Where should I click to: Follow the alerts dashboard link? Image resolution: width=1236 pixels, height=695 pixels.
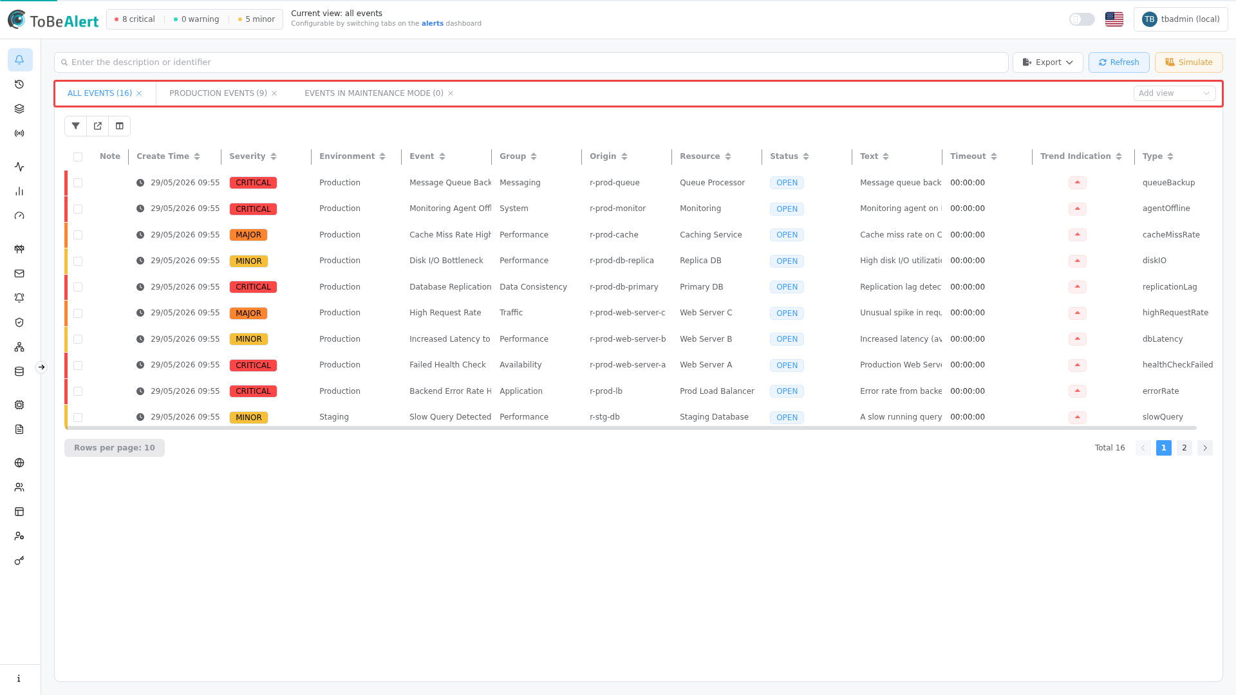[433, 24]
